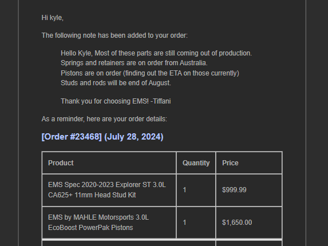Click the word 'Australia' in the note

pos(193,63)
